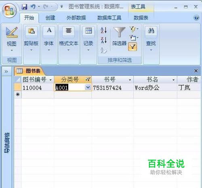
Task: Open the 外部数据 ribbon tab
Action: point(76,18)
